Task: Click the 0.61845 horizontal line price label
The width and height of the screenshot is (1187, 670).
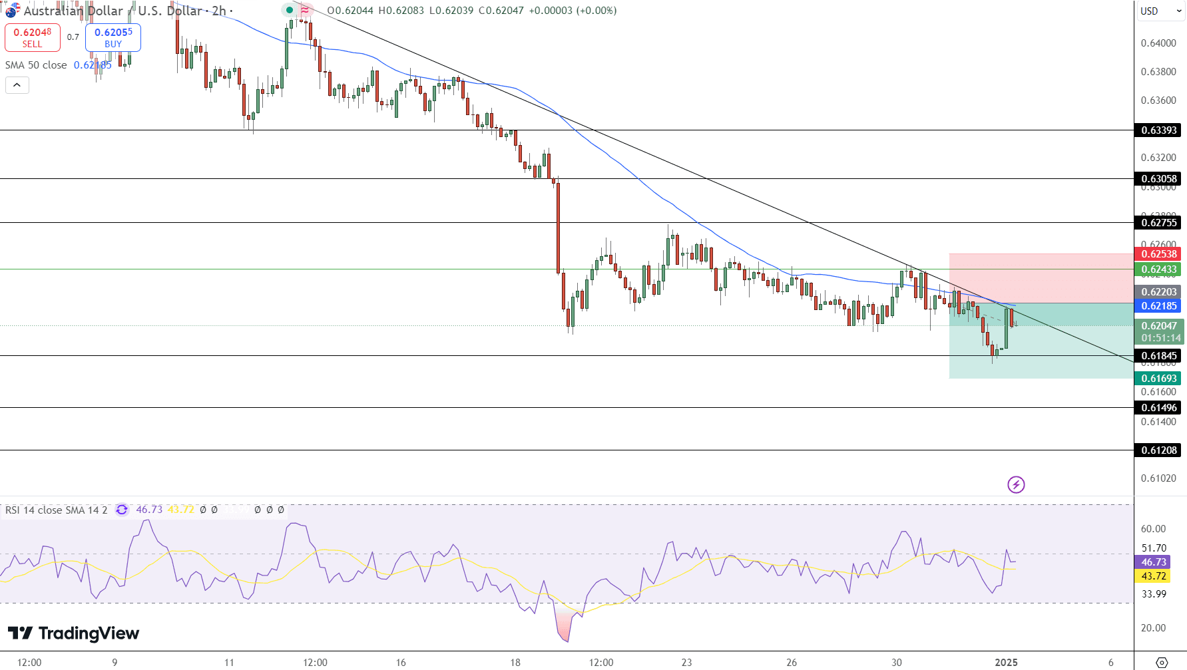Action: [1159, 356]
